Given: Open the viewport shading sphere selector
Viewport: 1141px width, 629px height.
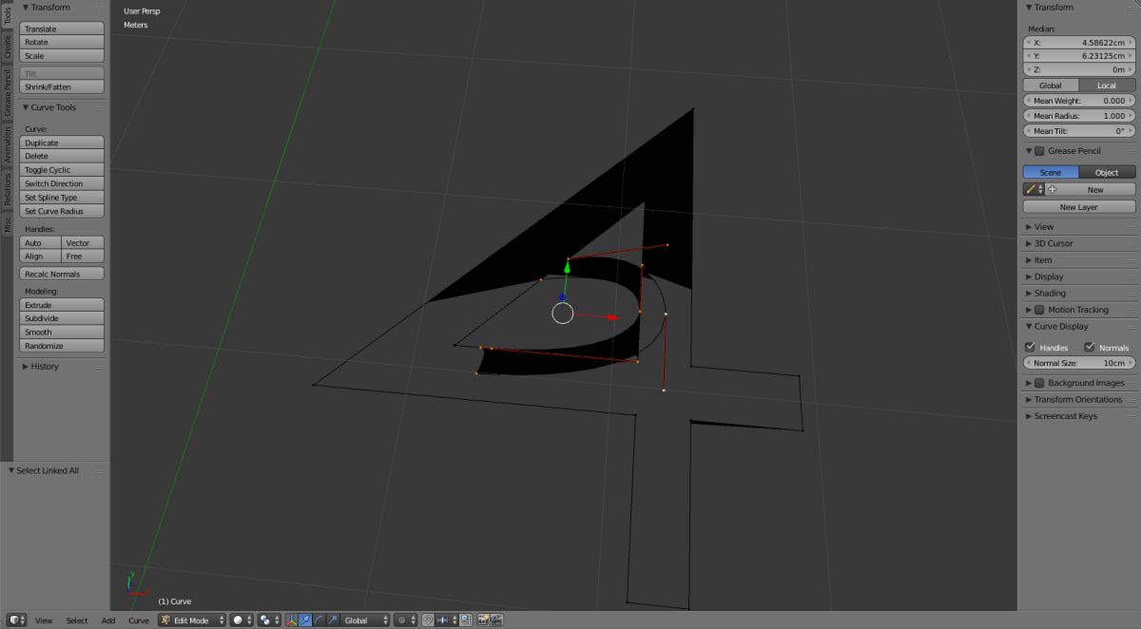Looking at the screenshot, I should 241,619.
